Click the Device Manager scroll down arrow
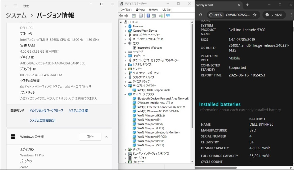The height and width of the screenshot is (170, 294). (192, 161)
